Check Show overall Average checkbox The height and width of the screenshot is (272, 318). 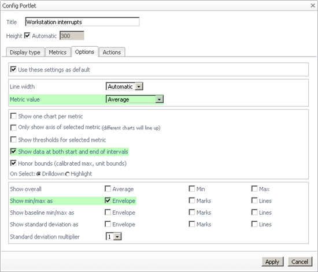pos(108,189)
